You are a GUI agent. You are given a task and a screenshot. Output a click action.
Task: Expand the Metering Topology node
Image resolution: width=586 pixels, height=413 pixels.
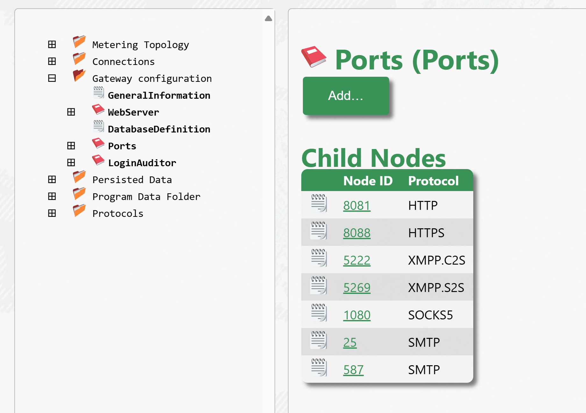tap(52, 44)
